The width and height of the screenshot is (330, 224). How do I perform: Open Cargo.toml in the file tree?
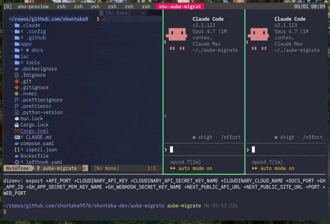34,131
